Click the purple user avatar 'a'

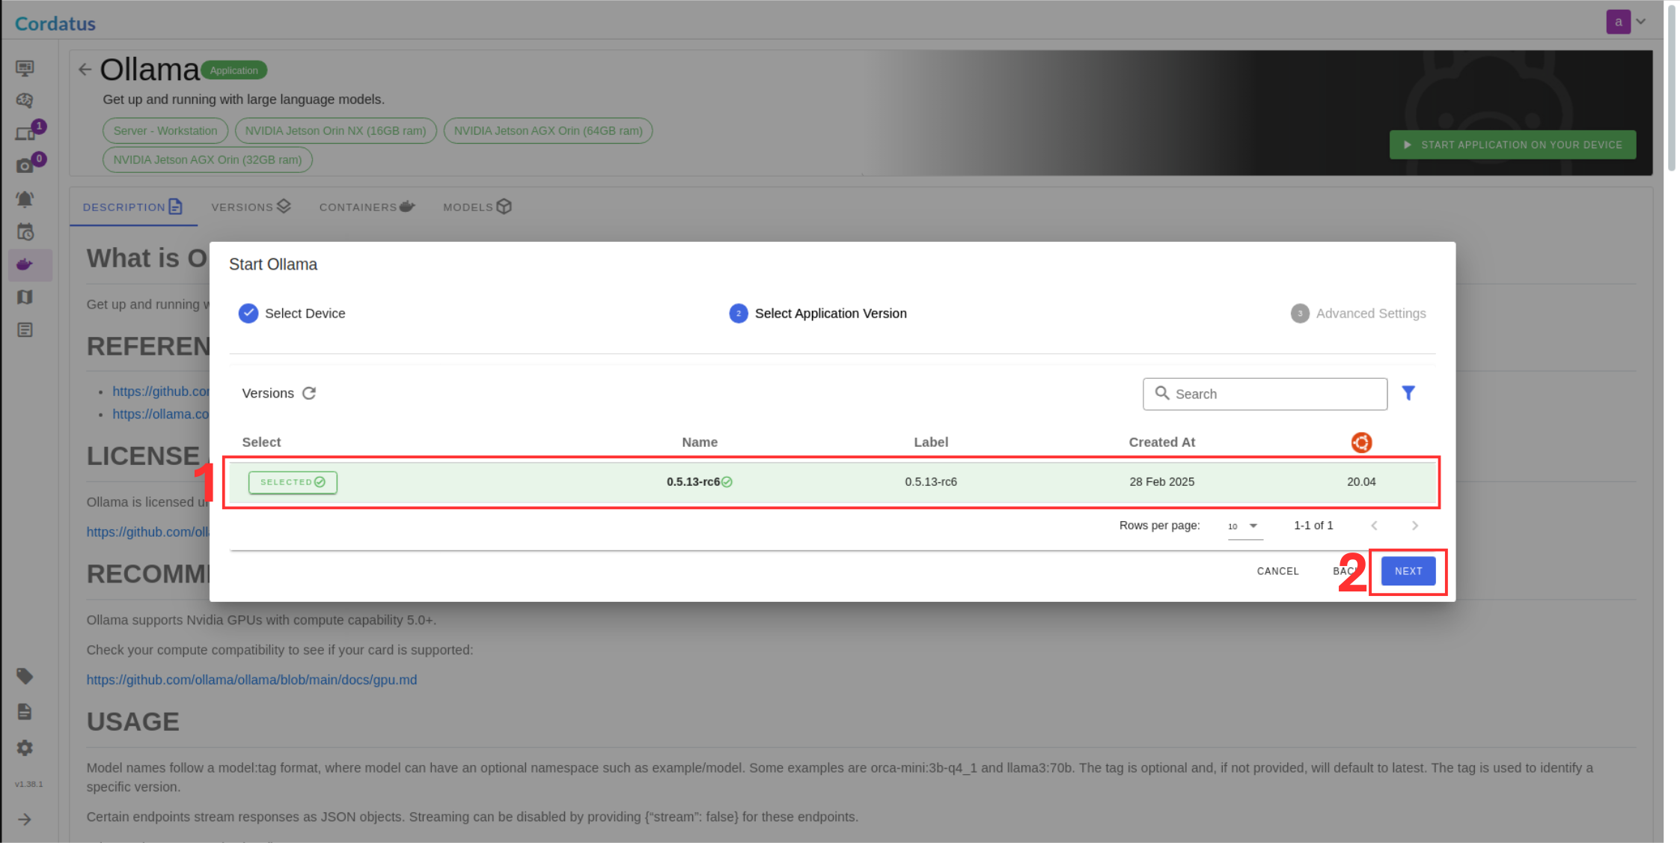pyautogui.click(x=1618, y=22)
